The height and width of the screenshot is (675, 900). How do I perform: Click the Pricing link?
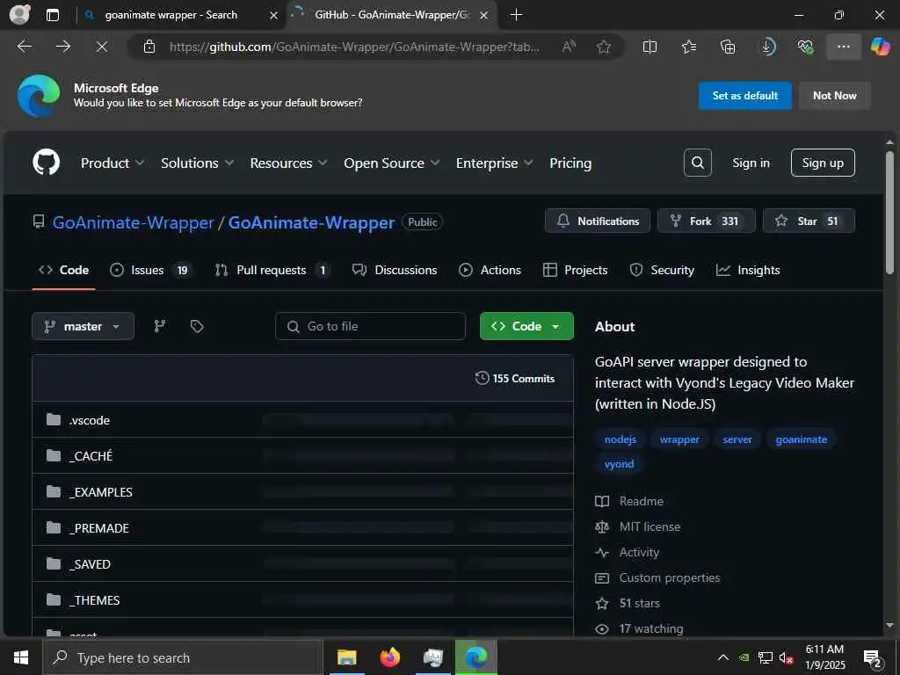click(x=570, y=163)
